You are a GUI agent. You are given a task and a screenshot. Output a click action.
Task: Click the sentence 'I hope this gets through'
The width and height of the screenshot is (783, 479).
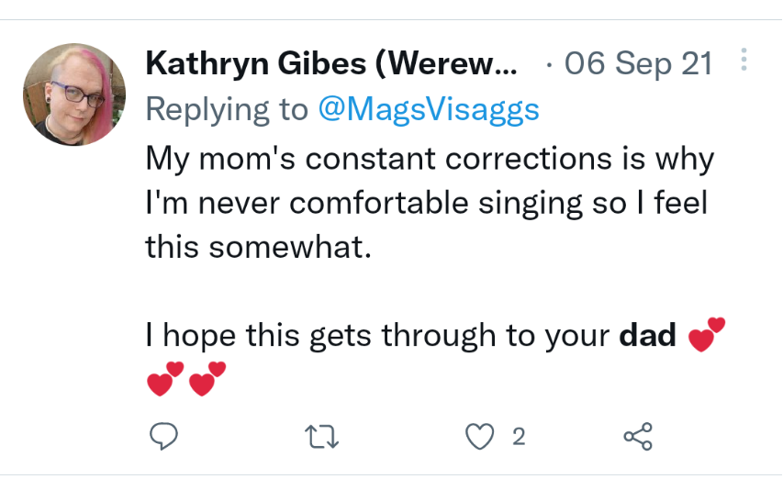(320, 335)
